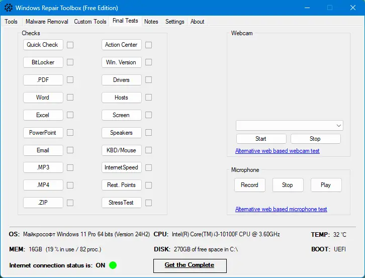The height and width of the screenshot is (278, 365).
Task: Start the StressTest button
Action: pos(122,203)
